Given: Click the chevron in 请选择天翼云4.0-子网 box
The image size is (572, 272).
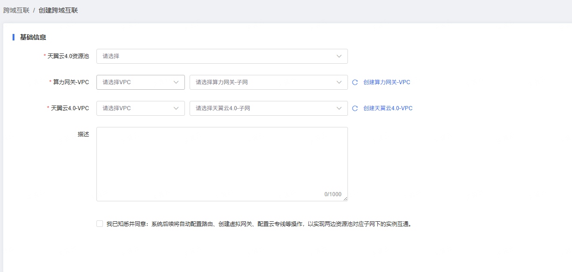Looking at the screenshot, I should [339, 108].
